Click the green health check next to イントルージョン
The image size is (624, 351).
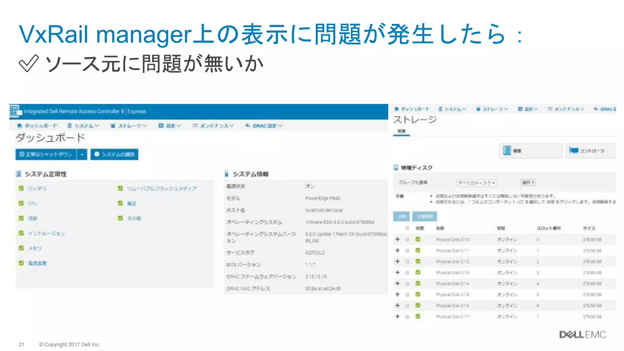click(21, 233)
